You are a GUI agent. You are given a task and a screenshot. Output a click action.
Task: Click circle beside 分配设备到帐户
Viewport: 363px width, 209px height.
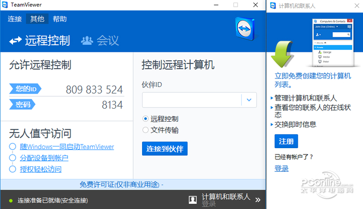[x=12, y=158]
